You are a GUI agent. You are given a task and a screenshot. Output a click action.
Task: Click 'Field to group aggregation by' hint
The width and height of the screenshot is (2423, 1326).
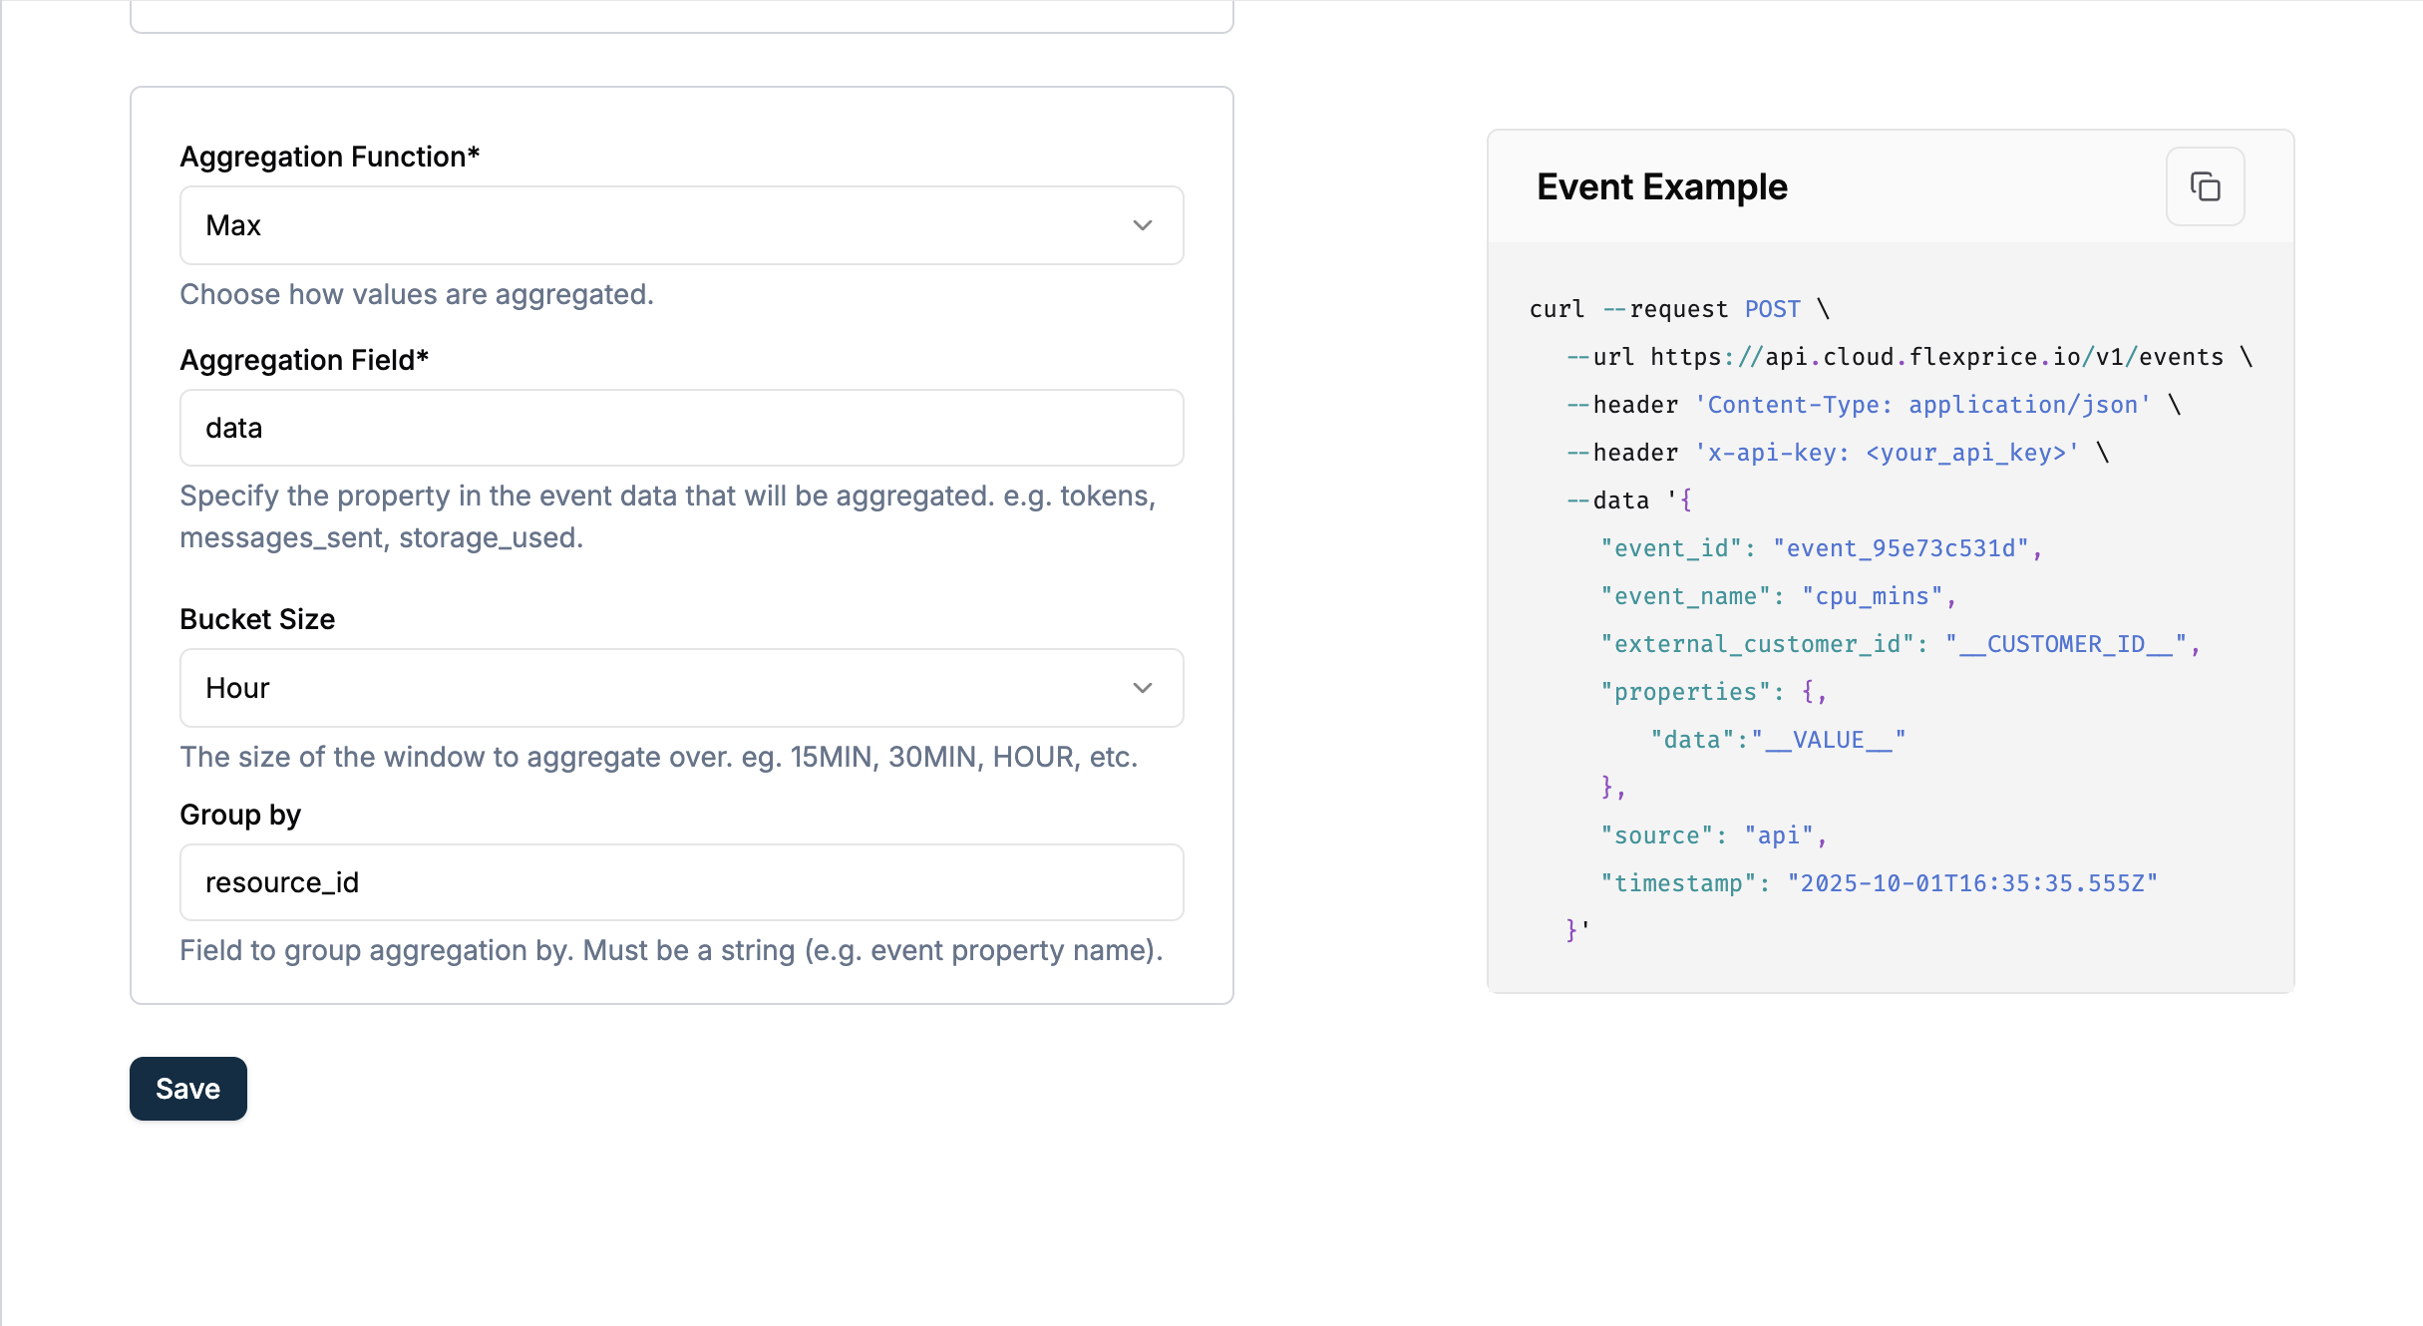coord(671,950)
